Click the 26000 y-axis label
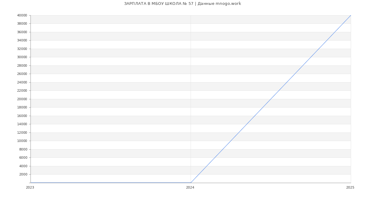The width and height of the screenshot is (366, 198). 22,74
